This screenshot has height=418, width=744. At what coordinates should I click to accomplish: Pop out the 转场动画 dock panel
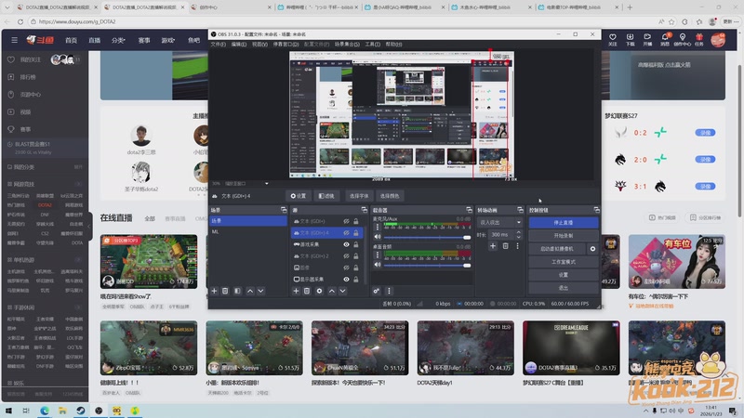tap(520, 210)
